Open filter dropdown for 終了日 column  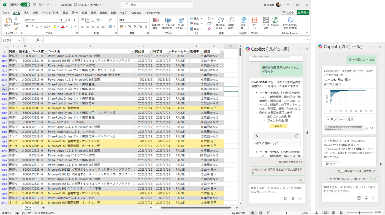[x=169, y=52]
